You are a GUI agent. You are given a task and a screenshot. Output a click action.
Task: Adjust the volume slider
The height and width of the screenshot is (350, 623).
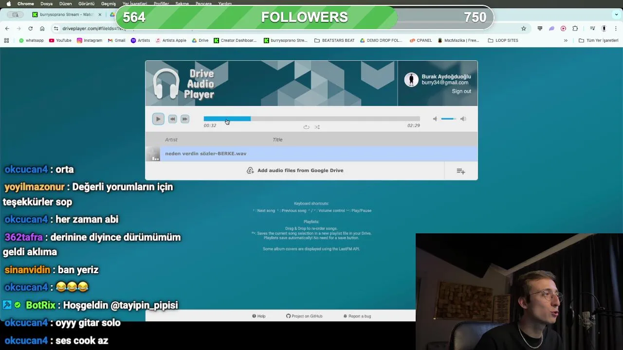449,119
